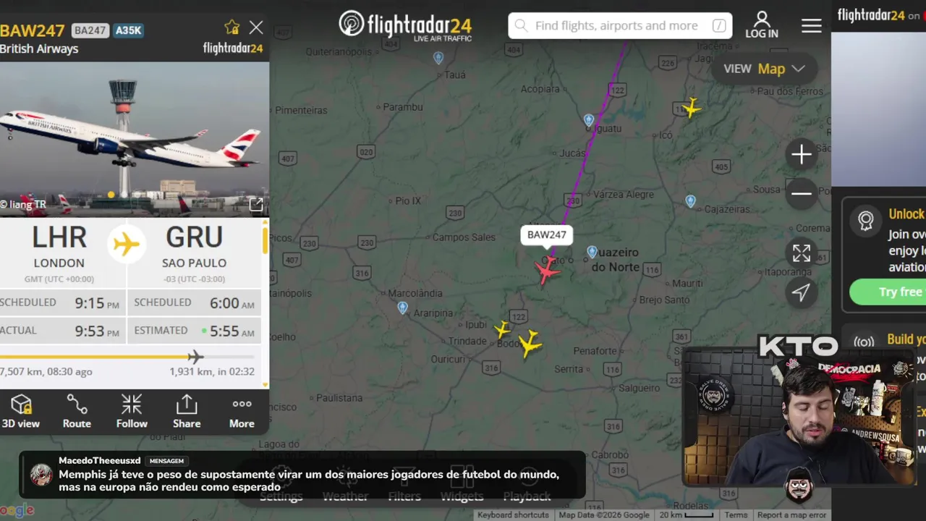Open the hamburger main menu
Viewport: 926px width, 521px height.
point(812,26)
